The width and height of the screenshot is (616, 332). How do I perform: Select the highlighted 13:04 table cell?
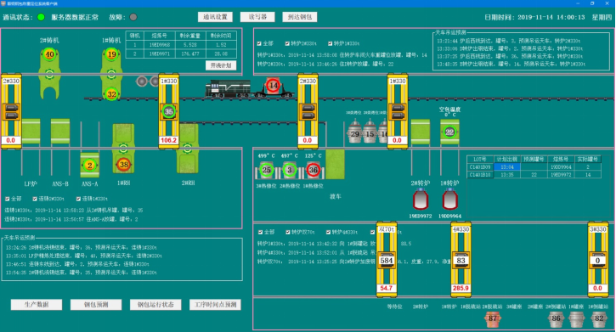point(507,166)
